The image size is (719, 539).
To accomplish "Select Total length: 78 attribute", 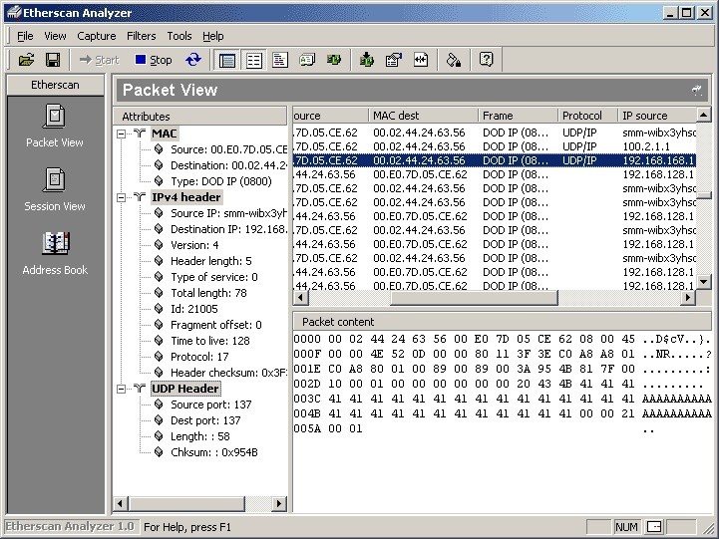I will click(208, 293).
